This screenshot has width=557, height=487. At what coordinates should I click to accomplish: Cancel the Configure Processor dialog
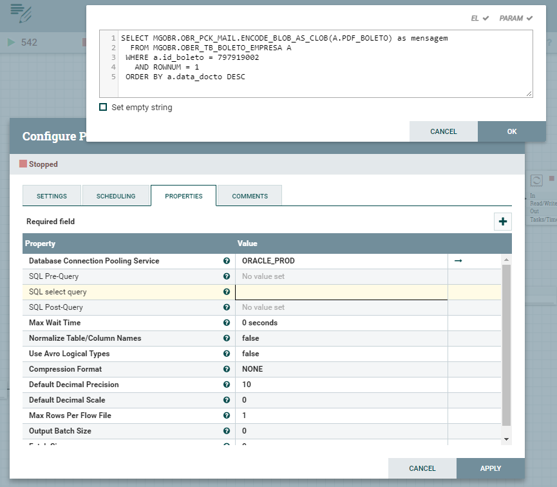point(422,468)
